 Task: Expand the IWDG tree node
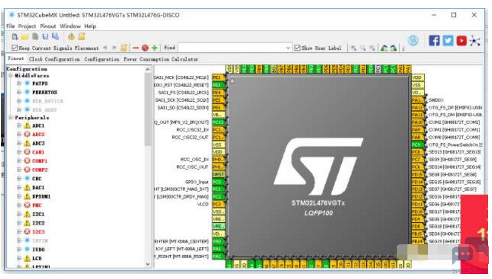click(x=19, y=249)
